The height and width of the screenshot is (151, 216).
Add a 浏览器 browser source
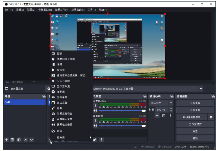(x=71, y=92)
